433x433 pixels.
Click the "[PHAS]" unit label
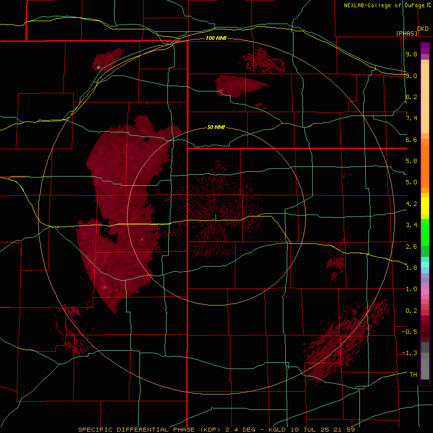click(x=407, y=33)
